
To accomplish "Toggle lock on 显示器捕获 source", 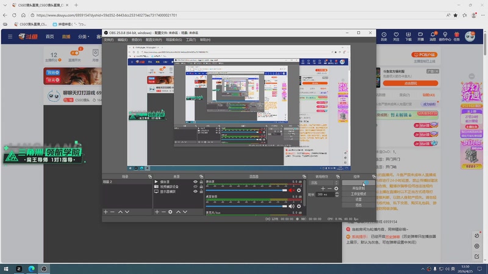I will pyautogui.click(x=201, y=192).
